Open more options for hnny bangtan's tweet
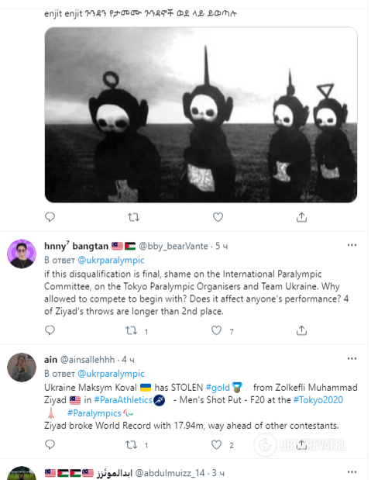This screenshot has width=371, height=480. 352,245
